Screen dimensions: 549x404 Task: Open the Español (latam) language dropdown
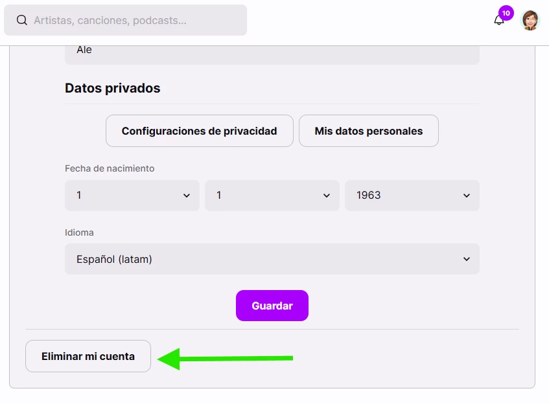(272, 259)
